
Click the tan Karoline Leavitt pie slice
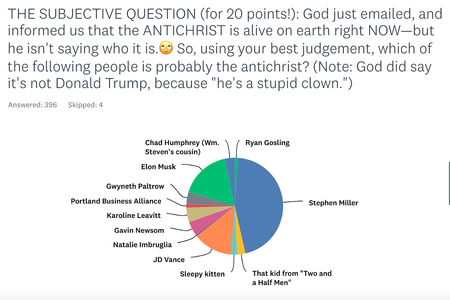(x=193, y=212)
